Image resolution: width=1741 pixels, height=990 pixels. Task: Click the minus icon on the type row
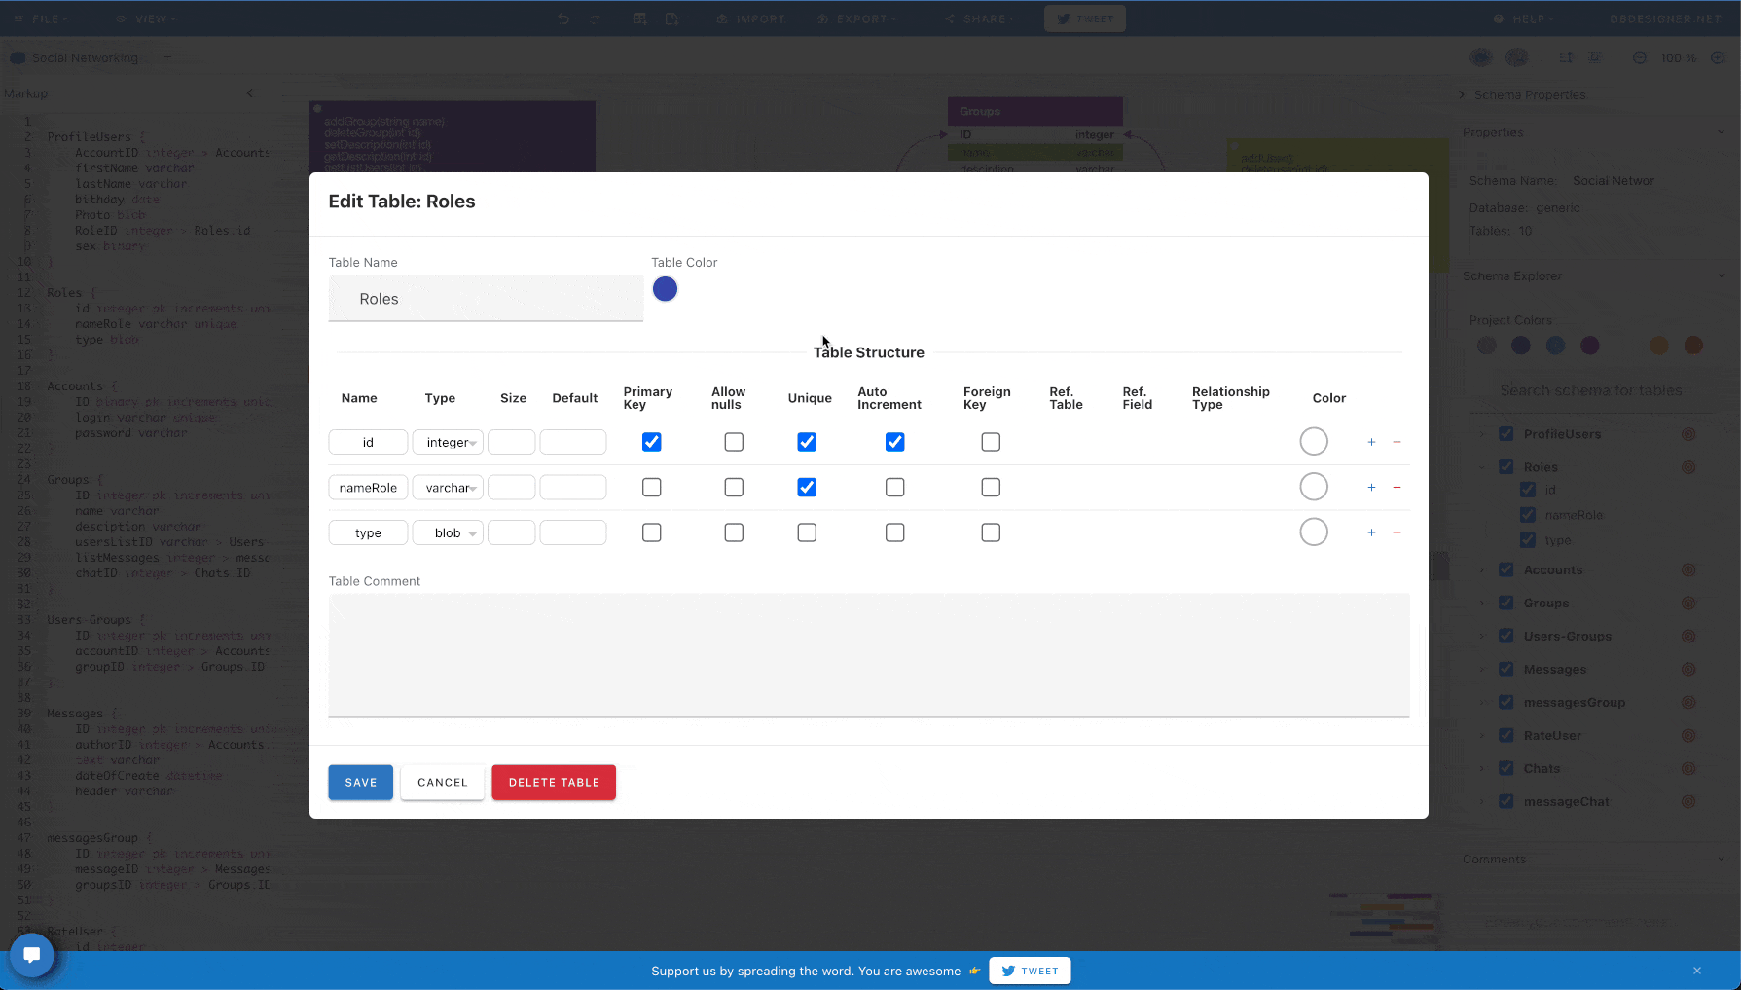pos(1396,532)
